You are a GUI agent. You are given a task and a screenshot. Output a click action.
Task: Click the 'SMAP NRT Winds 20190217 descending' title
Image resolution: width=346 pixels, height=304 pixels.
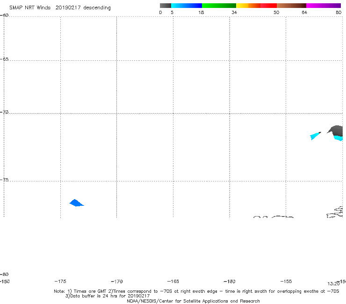pyautogui.click(x=60, y=8)
